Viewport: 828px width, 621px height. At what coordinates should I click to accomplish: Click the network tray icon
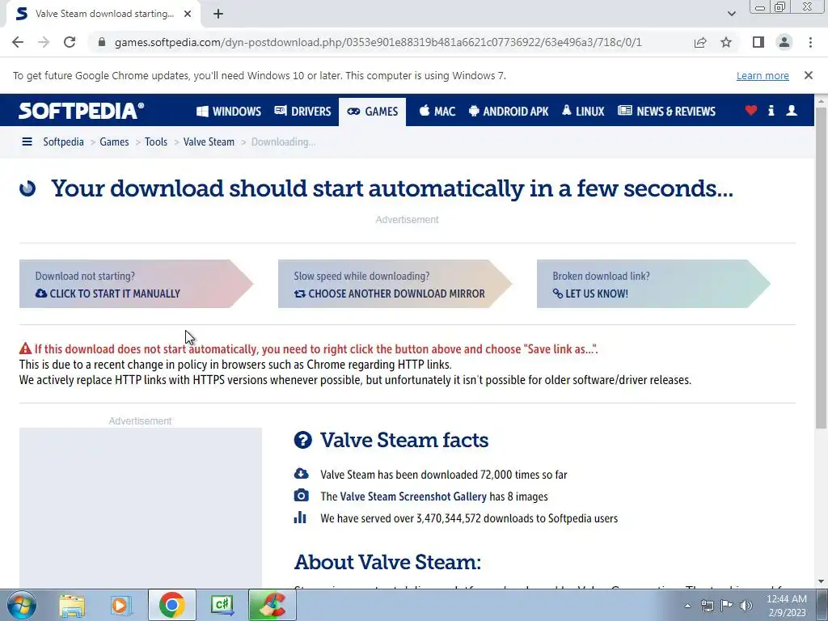[x=707, y=606]
